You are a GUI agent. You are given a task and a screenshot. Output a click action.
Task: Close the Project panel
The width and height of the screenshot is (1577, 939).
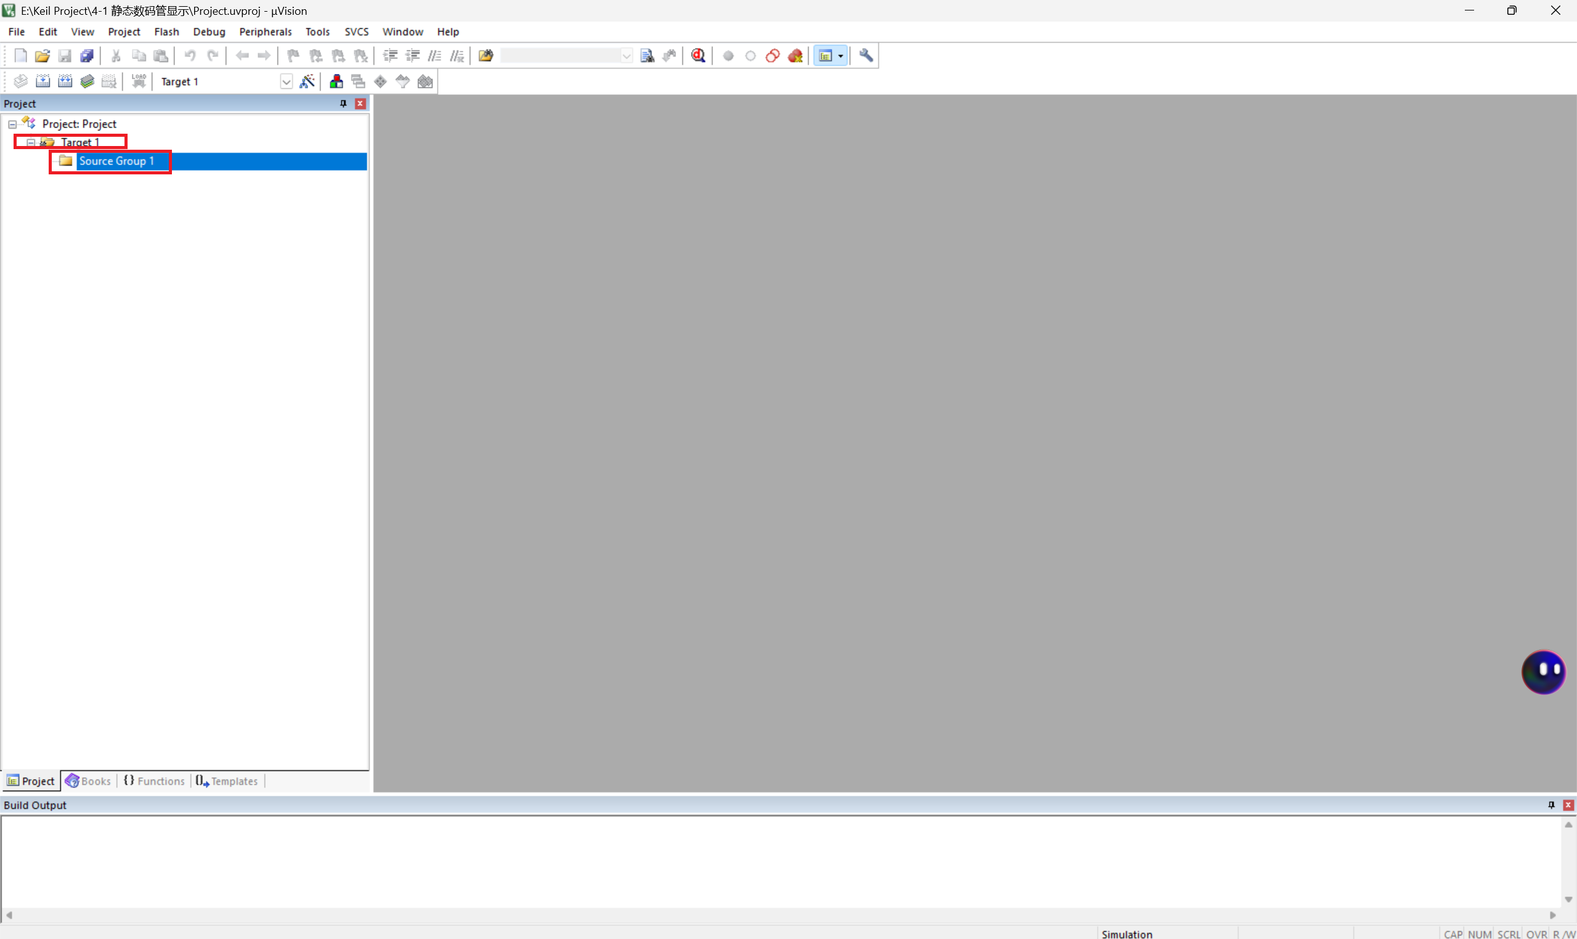360,104
